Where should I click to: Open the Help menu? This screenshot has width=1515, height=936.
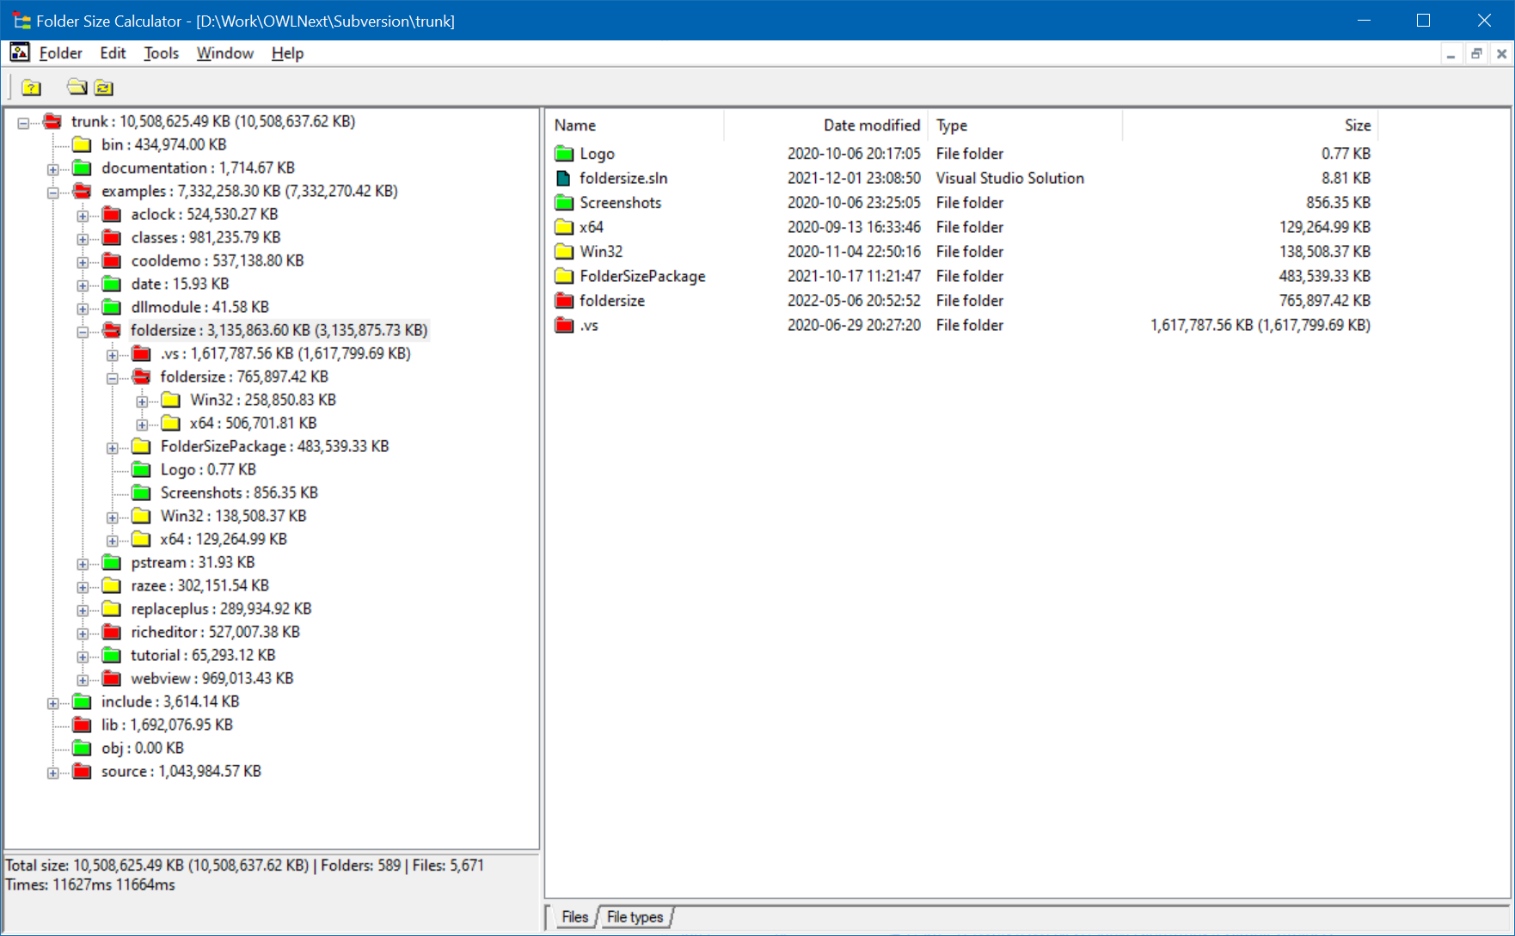pos(287,53)
